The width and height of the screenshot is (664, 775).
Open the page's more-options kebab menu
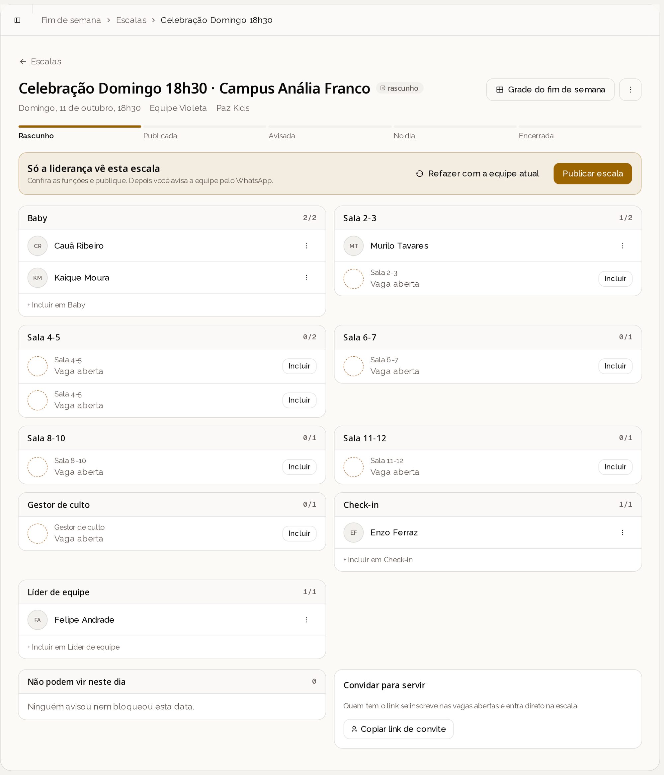tap(630, 89)
